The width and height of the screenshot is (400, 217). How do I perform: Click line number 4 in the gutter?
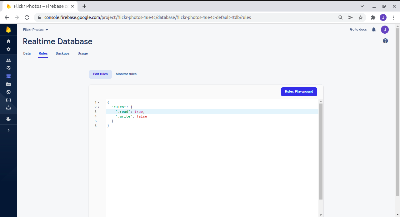pos(95,116)
